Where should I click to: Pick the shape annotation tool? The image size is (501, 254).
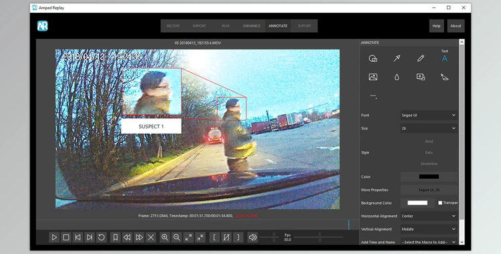(373, 58)
